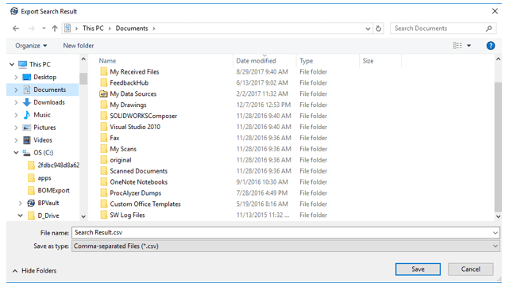Collapse the D_Drive tree node
The image size is (505, 286).
point(21,215)
